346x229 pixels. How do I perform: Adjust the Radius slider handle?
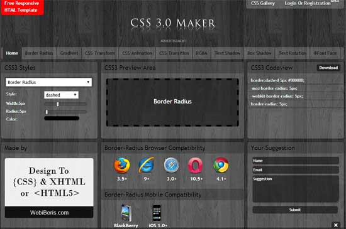point(47,112)
